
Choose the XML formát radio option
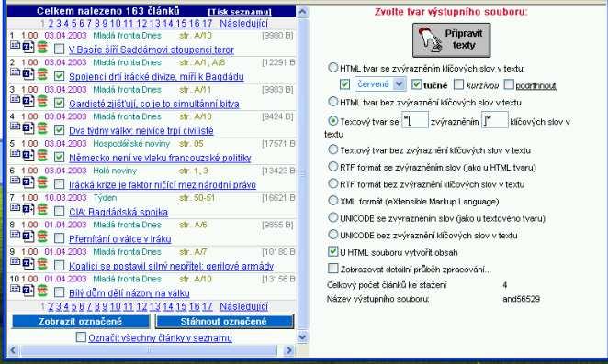[x=332, y=201]
